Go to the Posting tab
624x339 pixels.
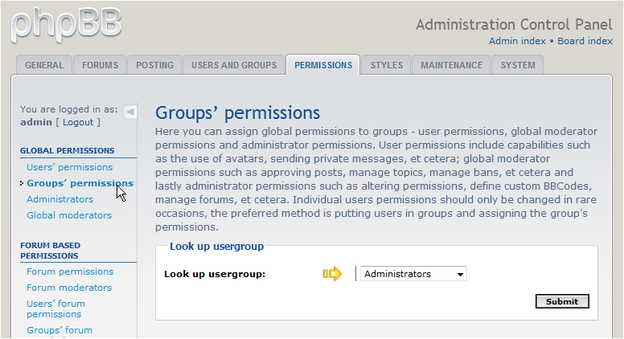click(x=154, y=65)
